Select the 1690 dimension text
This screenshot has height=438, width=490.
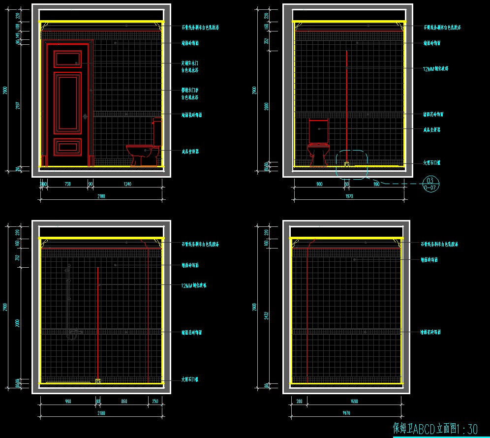click(x=354, y=401)
